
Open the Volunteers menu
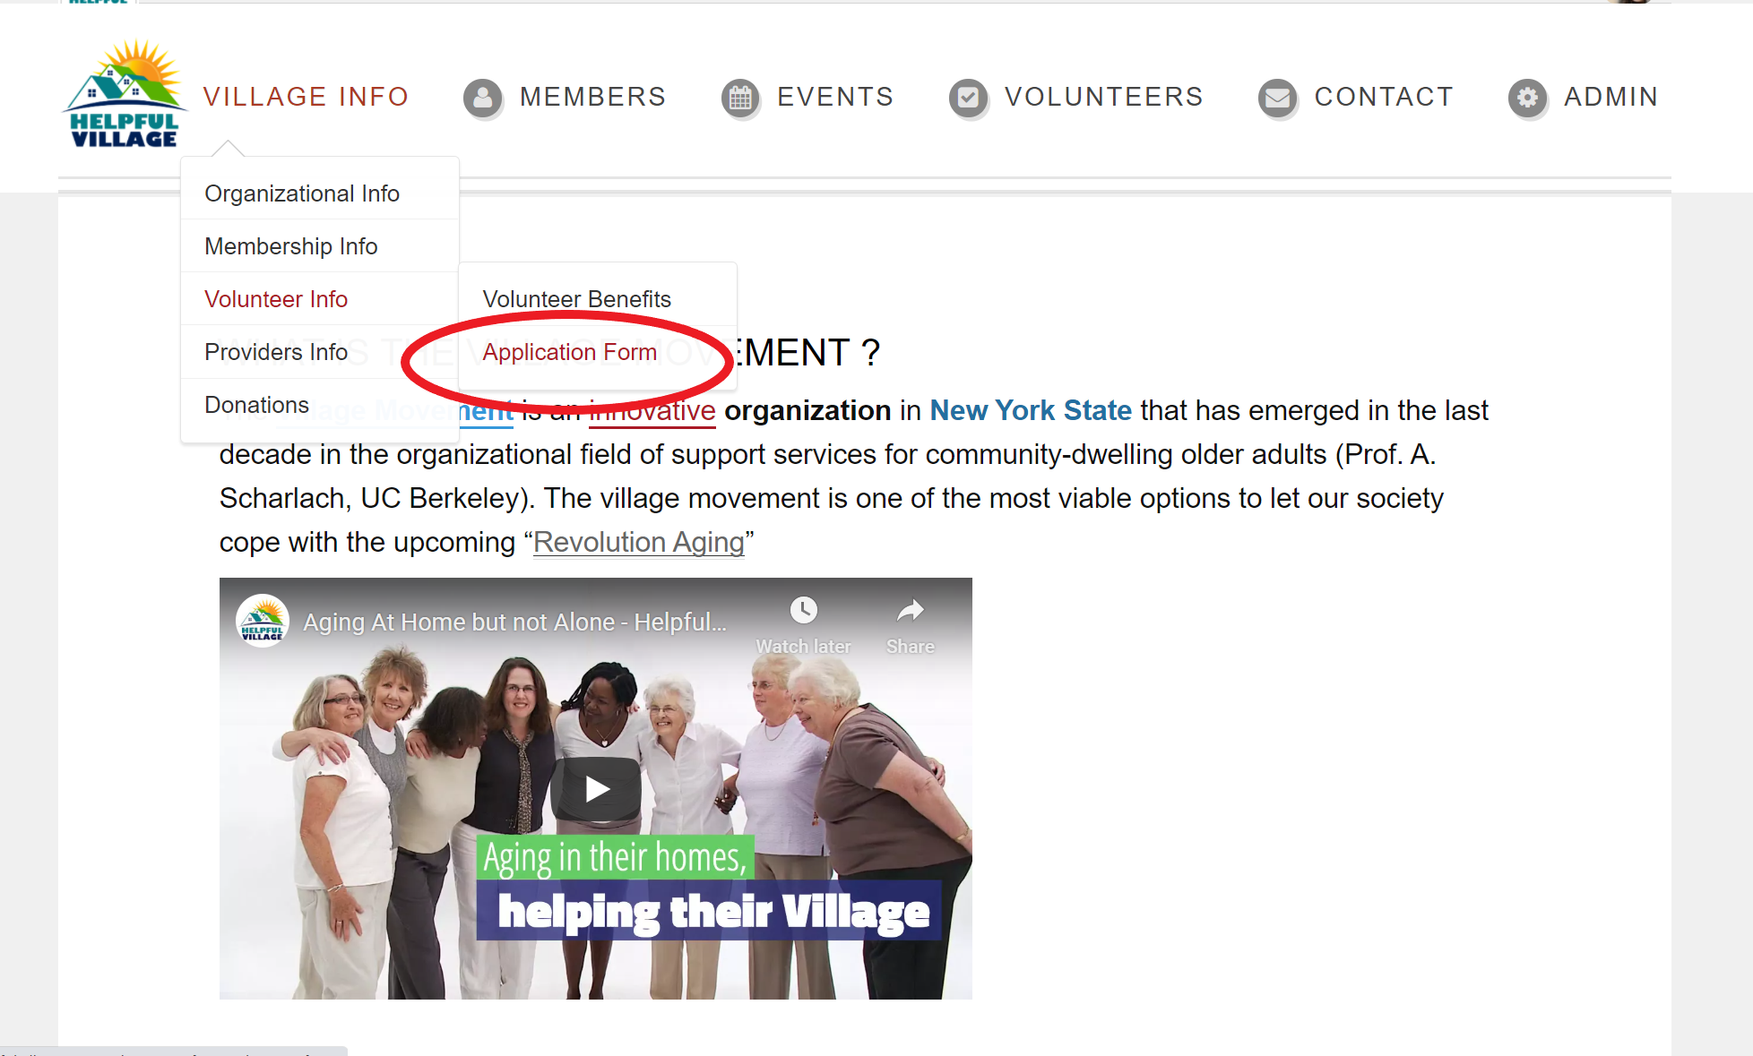[1103, 97]
